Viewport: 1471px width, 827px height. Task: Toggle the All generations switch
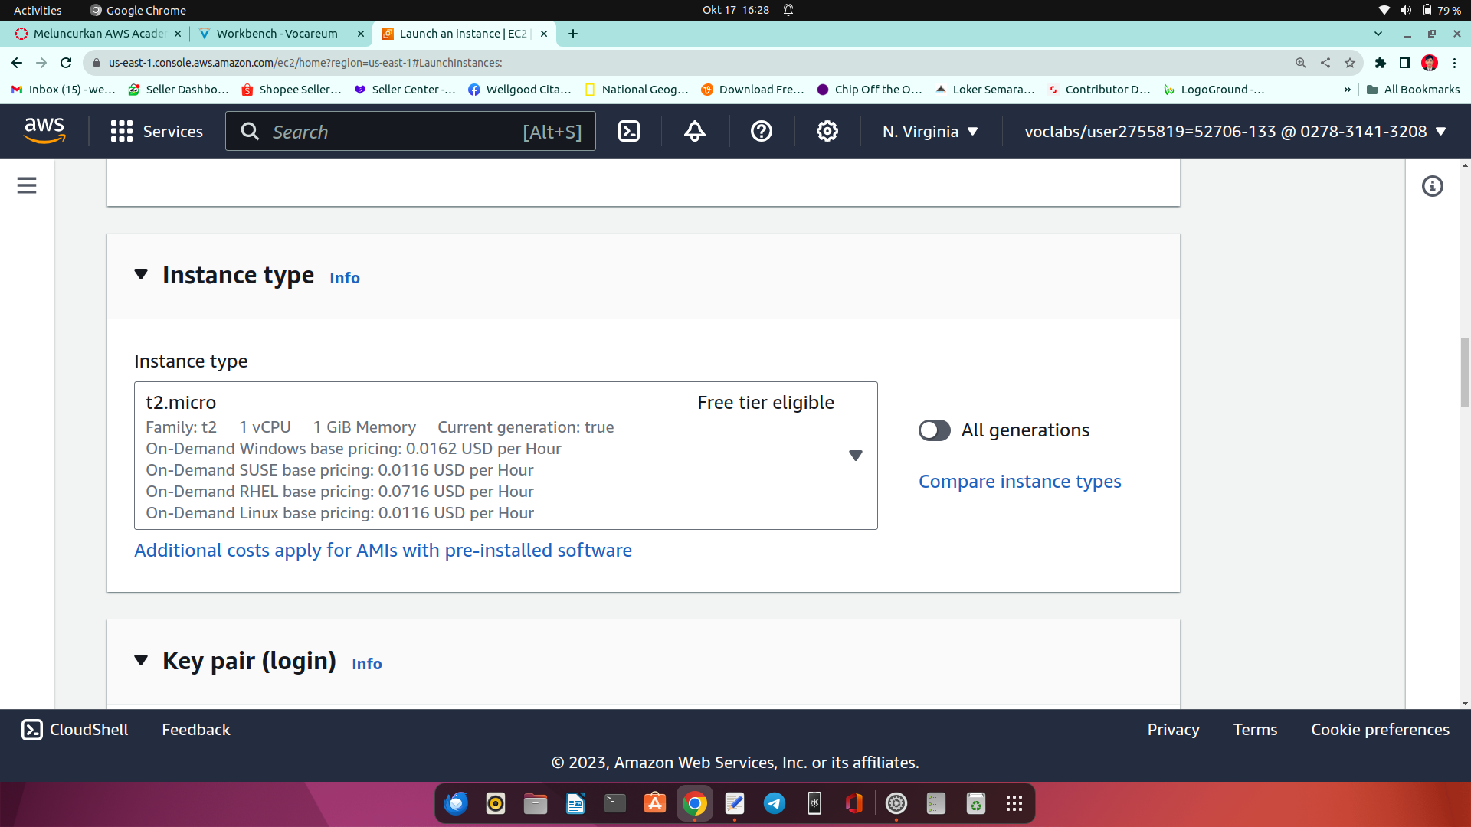tap(934, 430)
